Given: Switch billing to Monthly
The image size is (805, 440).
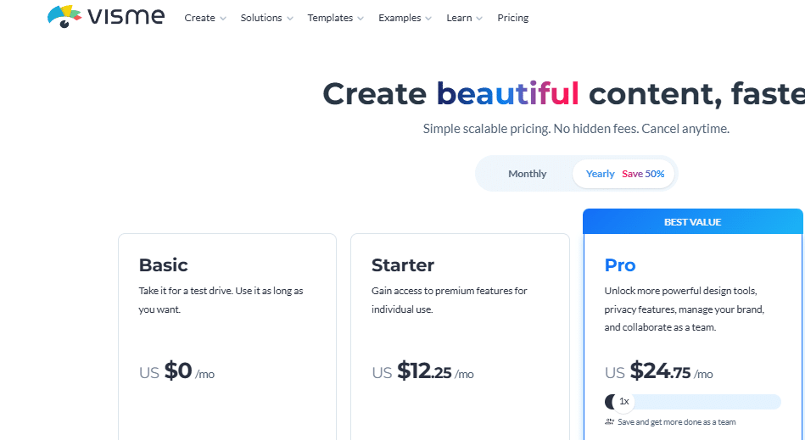Looking at the screenshot, I should [528, 174].
